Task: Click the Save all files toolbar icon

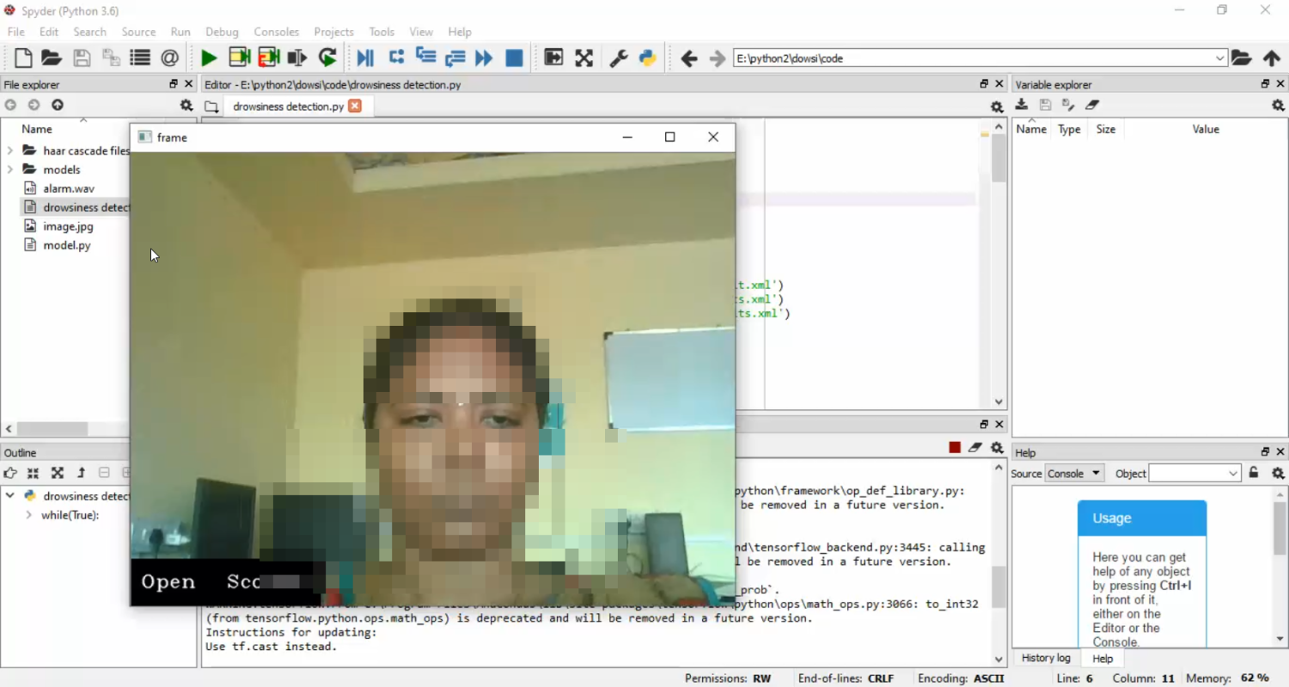Action: click(111, 58)
